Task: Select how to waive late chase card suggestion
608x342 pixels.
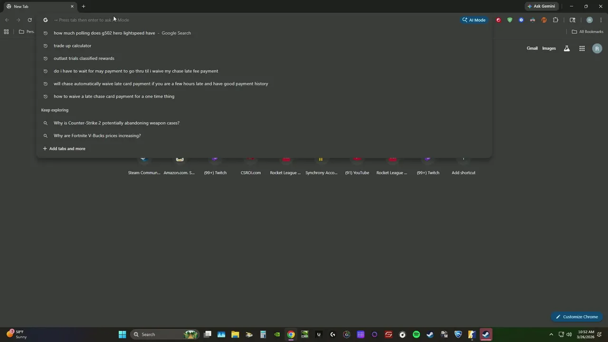Action: coord(264,96)
